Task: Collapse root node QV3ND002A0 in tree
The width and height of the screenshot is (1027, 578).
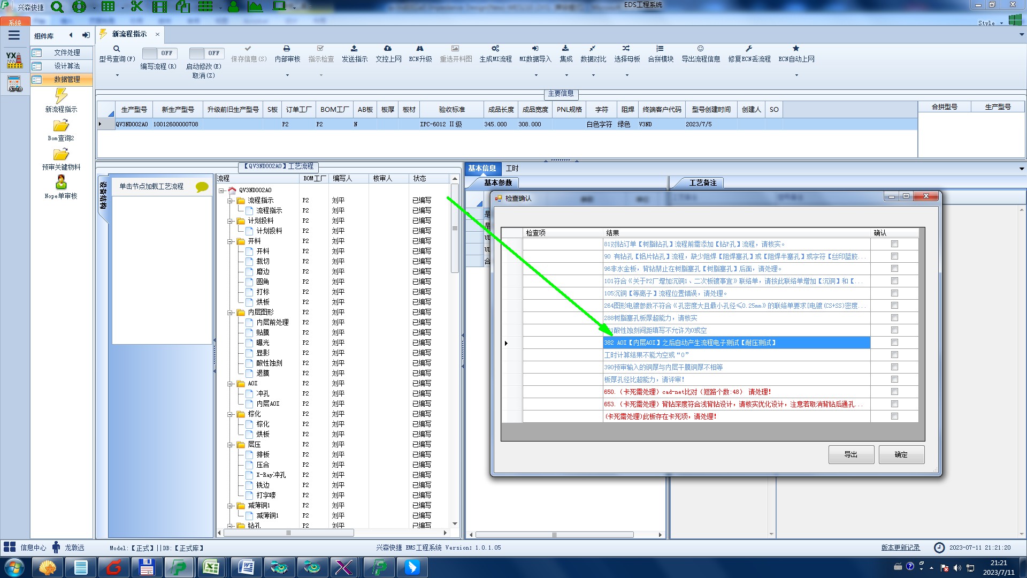Action: [x=221, y=191]
